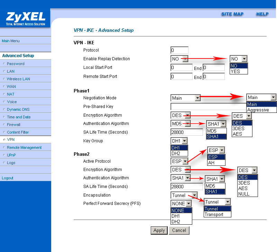The image size is (277, 252).
Task: Focus the Local Start Port field
Action: [x=182, y=67]
